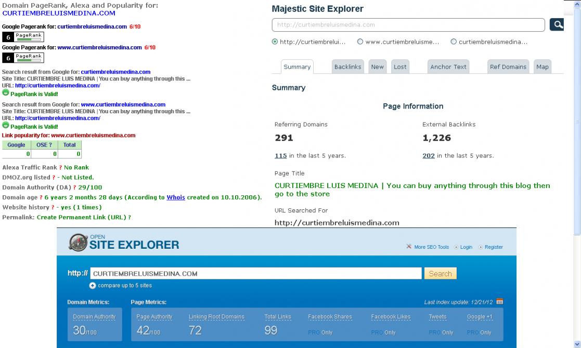Click the Total Links value 99
581x348 pixels.
pyautogui.click(x=270, y=330)
